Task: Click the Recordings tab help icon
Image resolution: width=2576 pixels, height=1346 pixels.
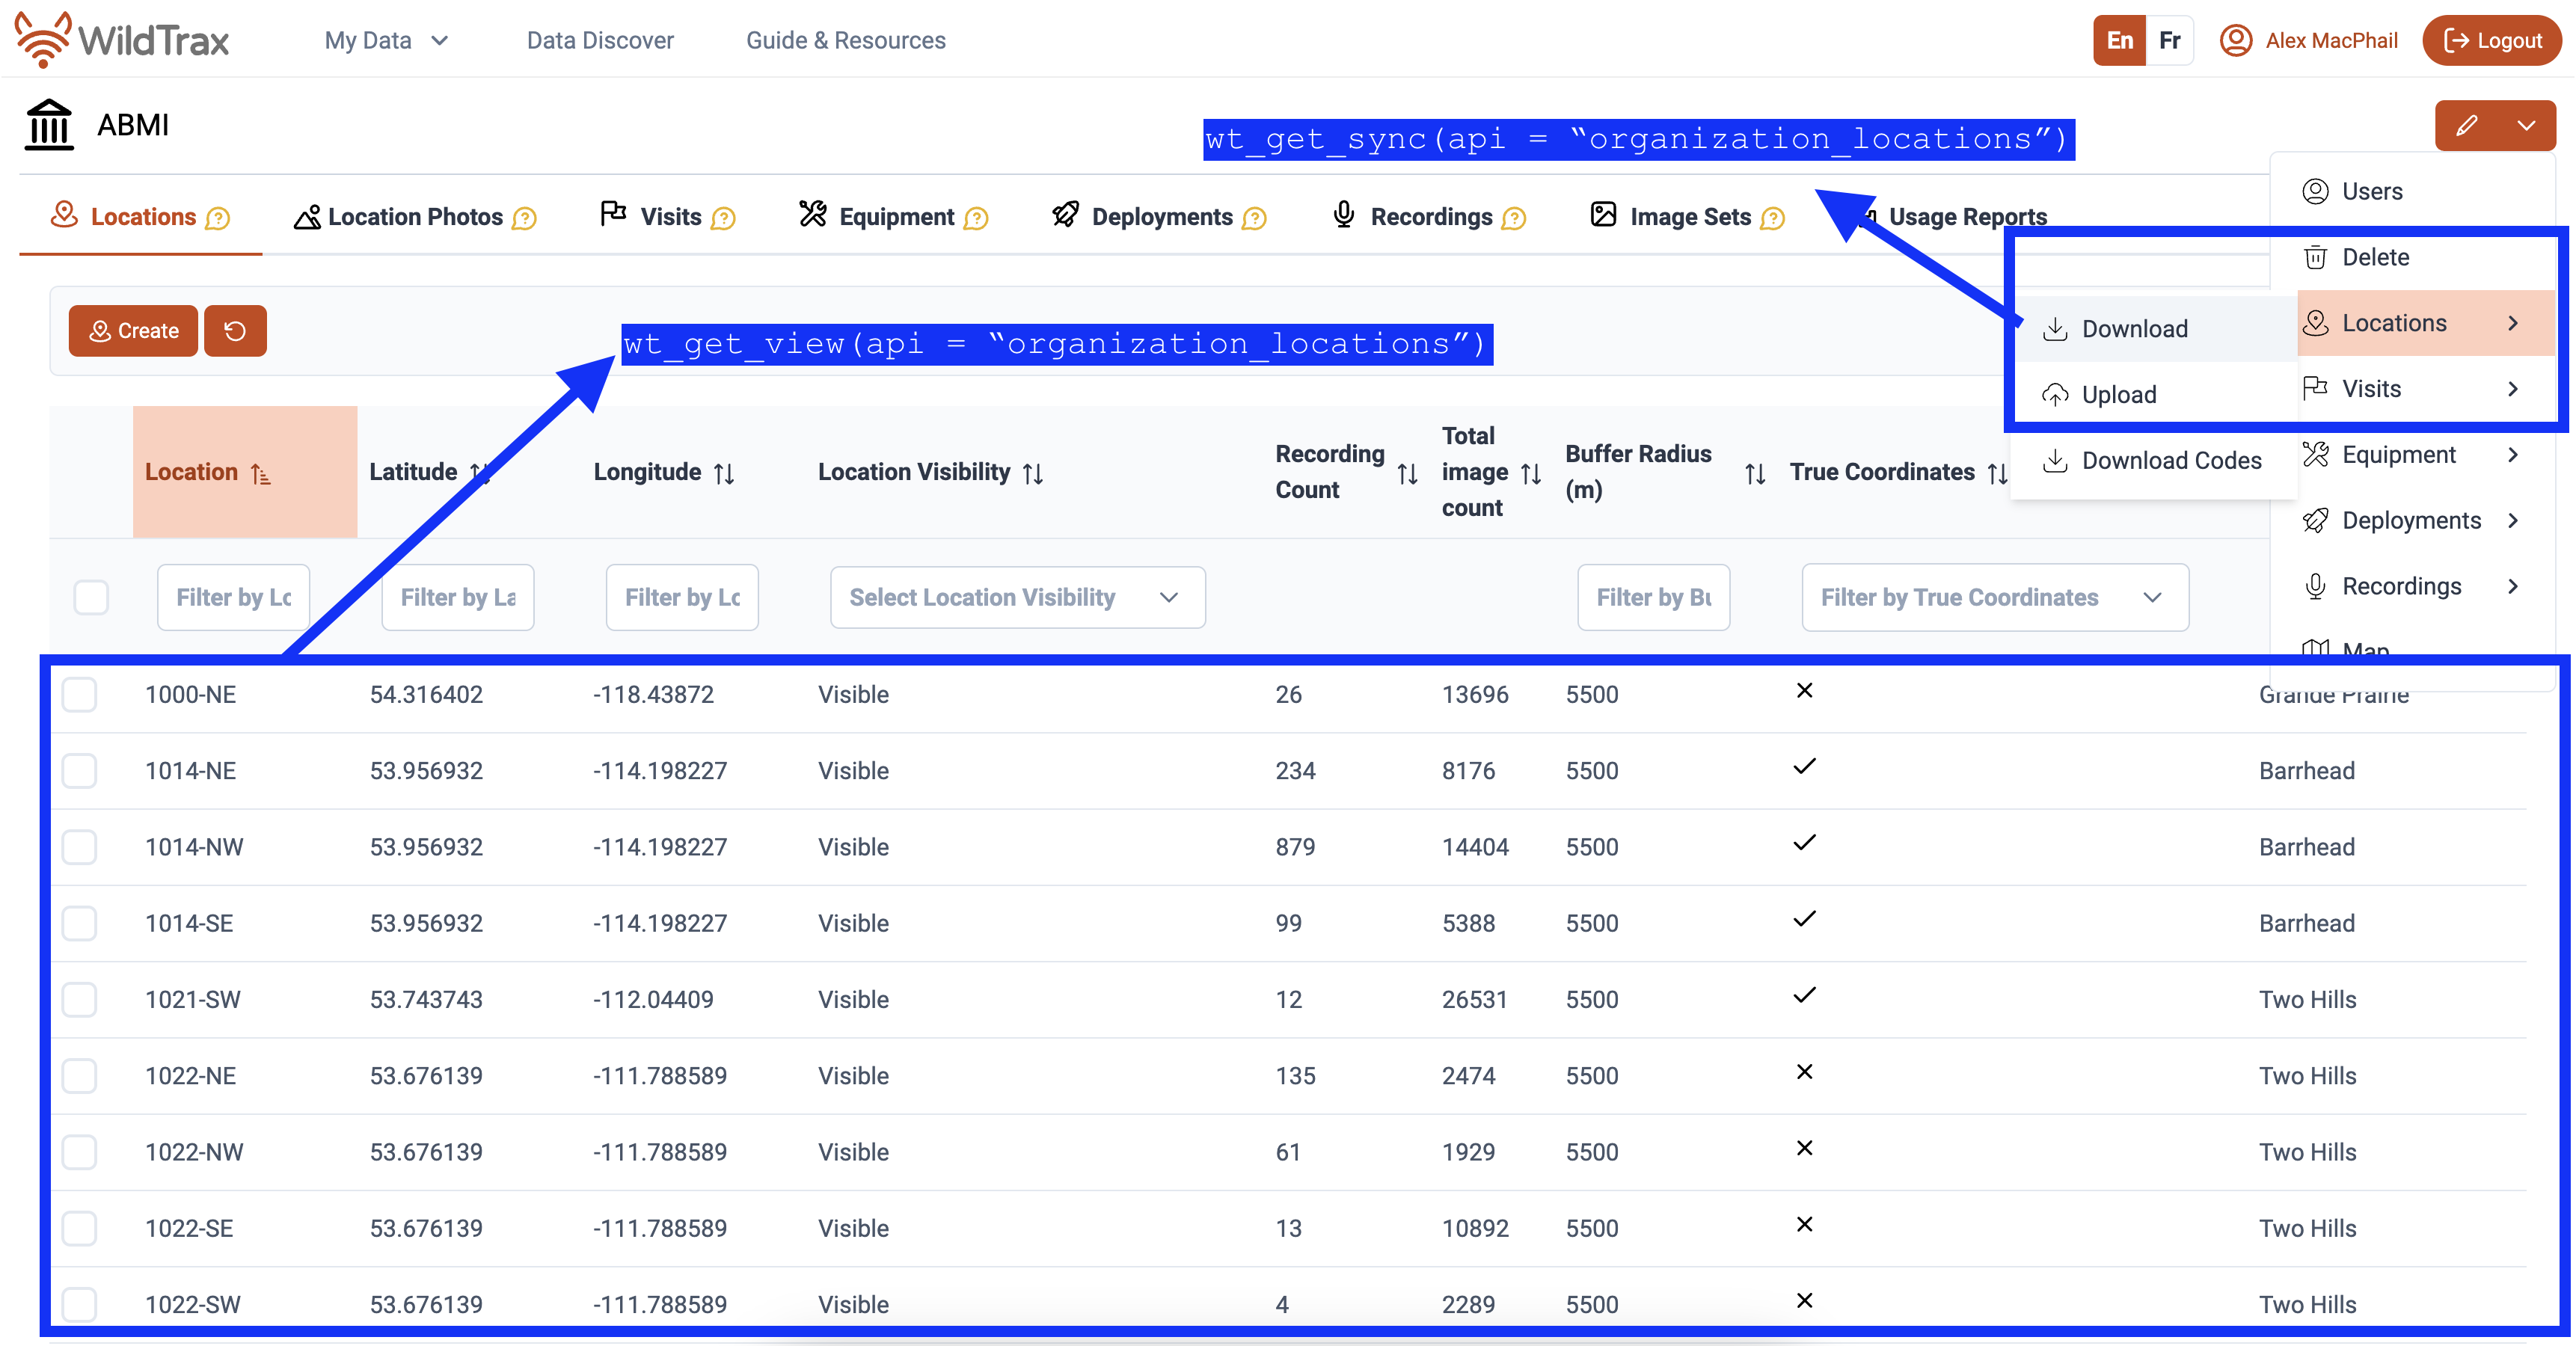Action: [x=1514, y=218]
